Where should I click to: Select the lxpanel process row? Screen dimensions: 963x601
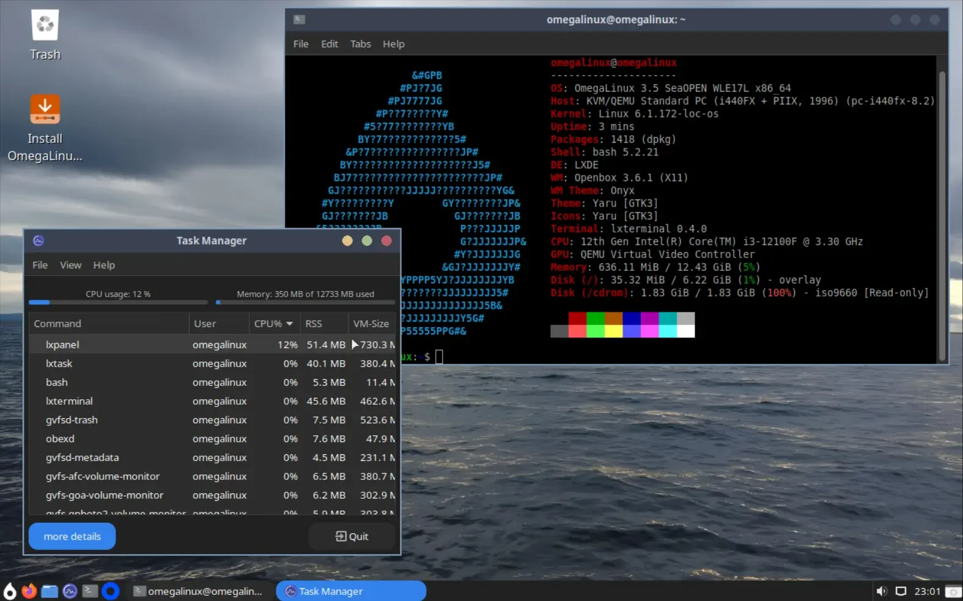212,345
